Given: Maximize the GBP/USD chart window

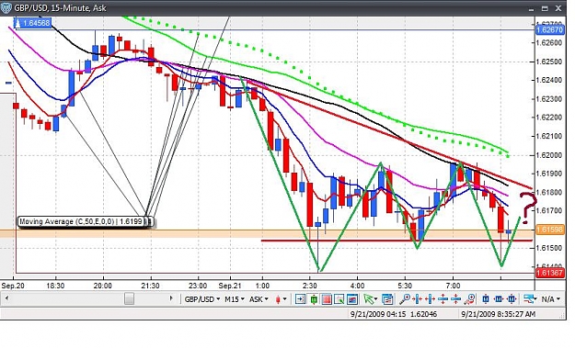Looking at the screenshot, I should 545,8.
